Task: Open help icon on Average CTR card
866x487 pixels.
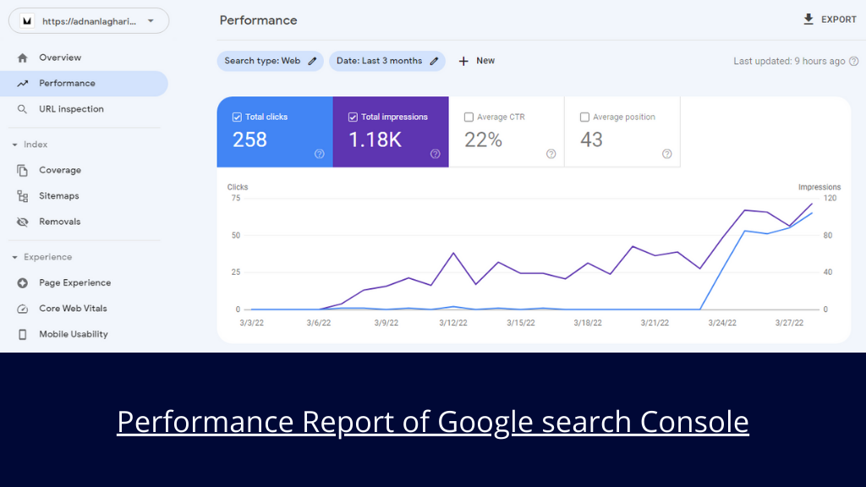Action: click(551, 154)
